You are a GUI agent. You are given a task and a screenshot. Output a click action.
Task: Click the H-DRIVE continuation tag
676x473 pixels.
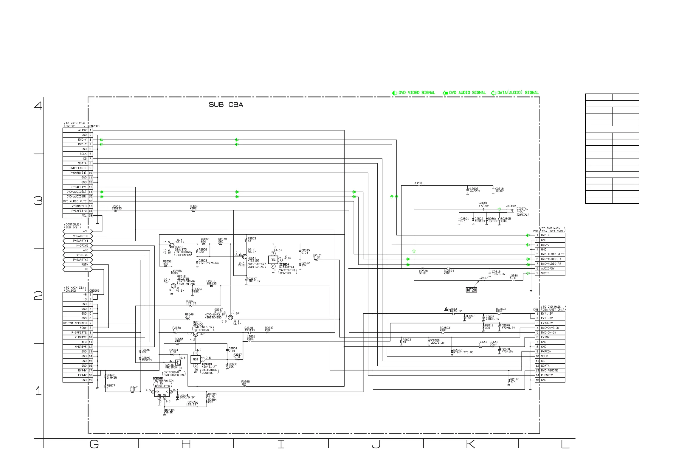click(78, 245)
